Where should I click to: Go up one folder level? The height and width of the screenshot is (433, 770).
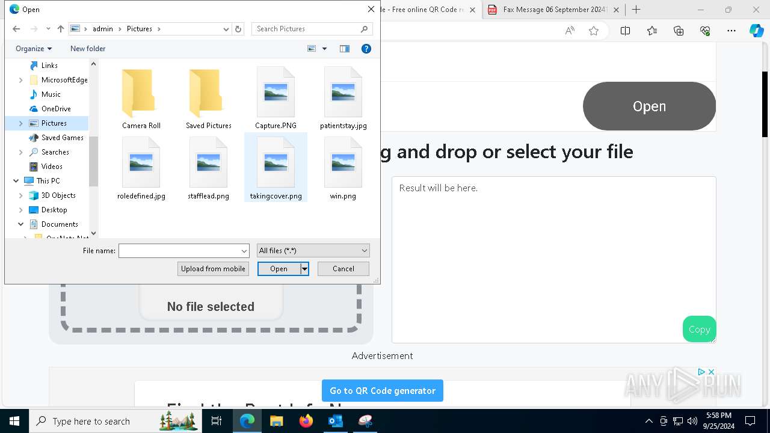[61, 29]
